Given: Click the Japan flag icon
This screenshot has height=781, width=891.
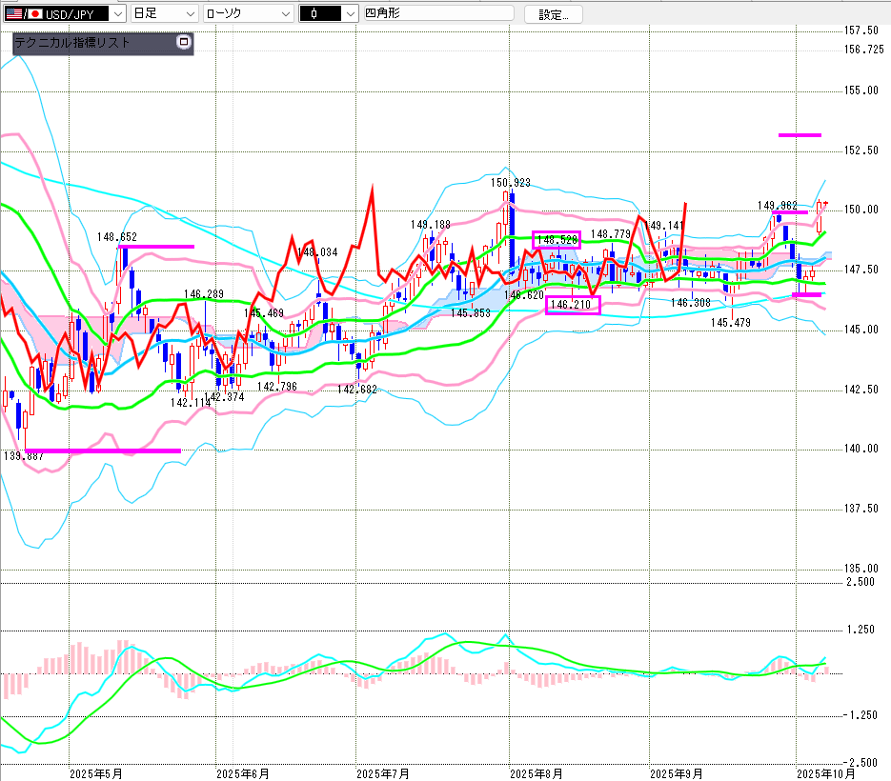Looking at the screenshot, I should click(35, 14).
